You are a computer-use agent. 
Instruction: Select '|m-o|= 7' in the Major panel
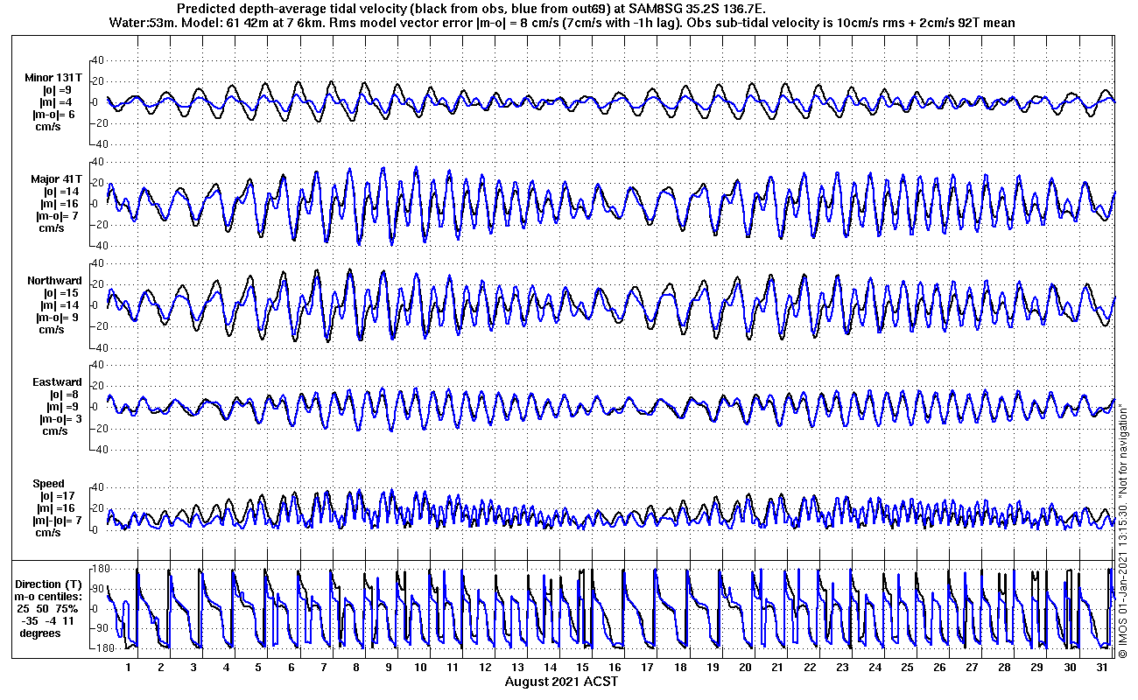59,216
